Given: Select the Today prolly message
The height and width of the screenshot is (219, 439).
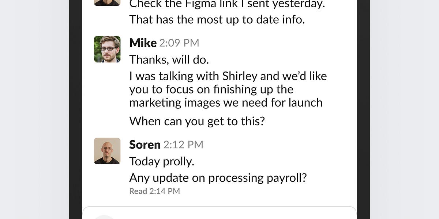Looking at the screenshot, I should (x=162, y=161).
